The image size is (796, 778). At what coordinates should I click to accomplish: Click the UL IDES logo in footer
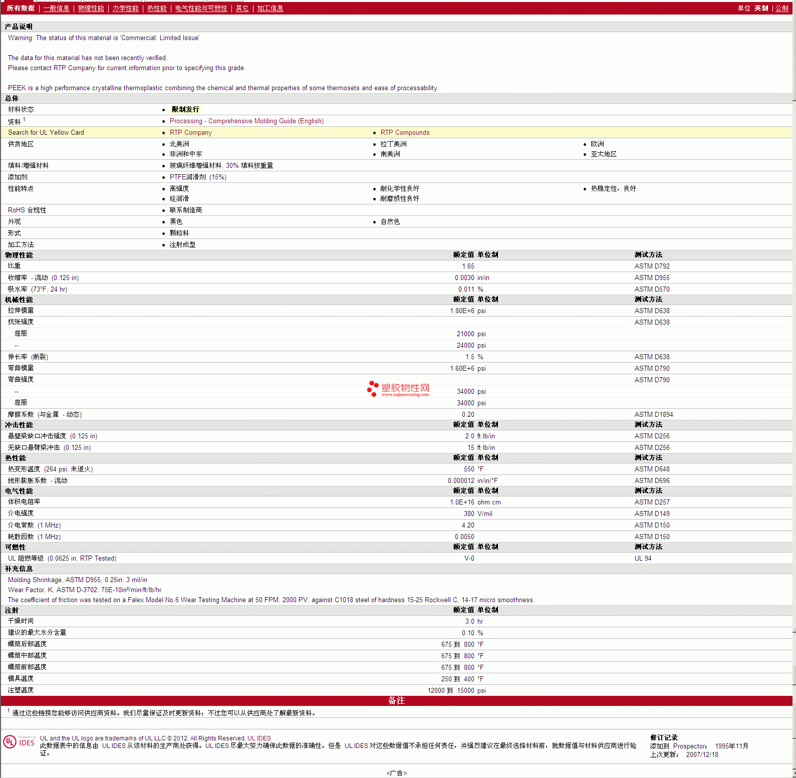click(x=19, y=742)
